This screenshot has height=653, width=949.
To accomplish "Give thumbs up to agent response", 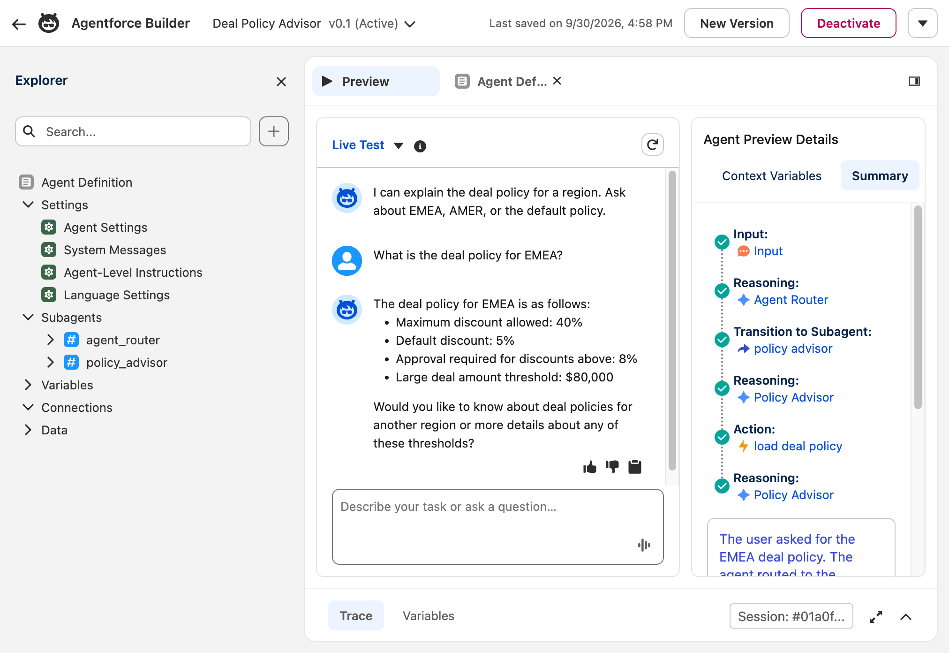I will click(590, 467).
